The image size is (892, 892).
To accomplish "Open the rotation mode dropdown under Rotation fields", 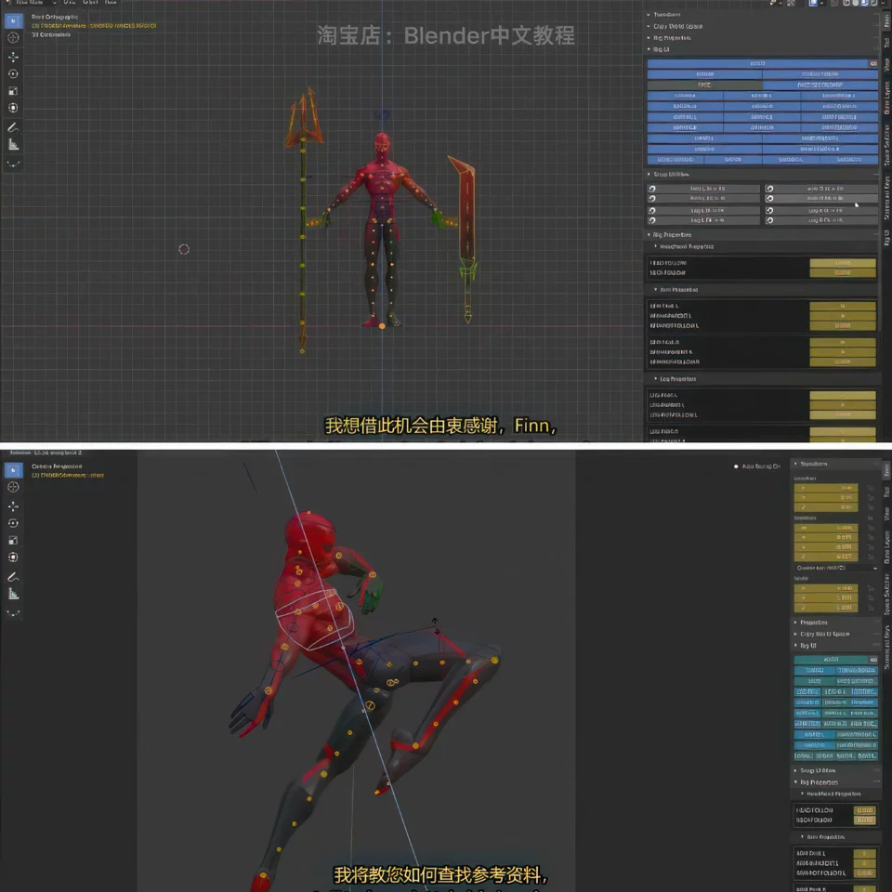I will (x=836, y=568).
